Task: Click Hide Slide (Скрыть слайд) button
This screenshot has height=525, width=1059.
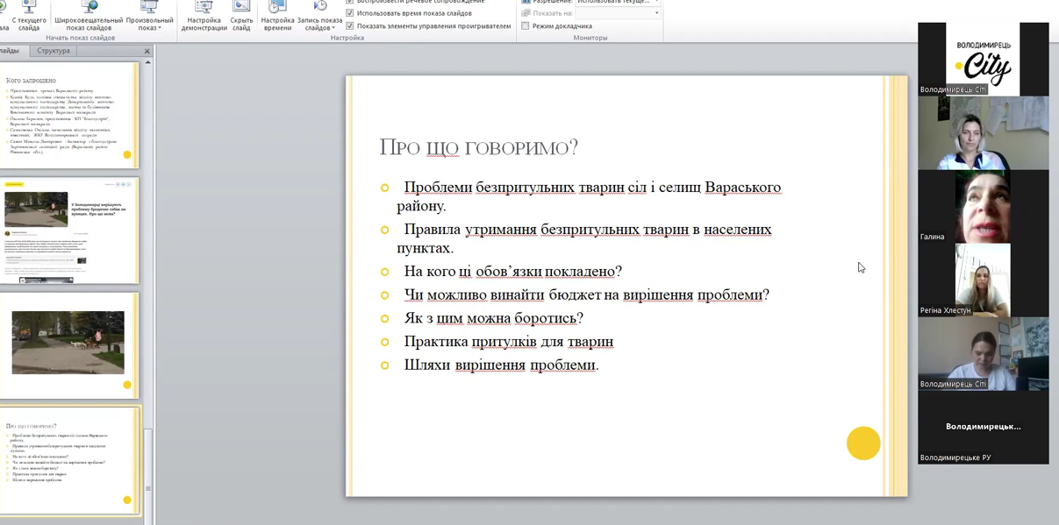Action: [241, 16]
